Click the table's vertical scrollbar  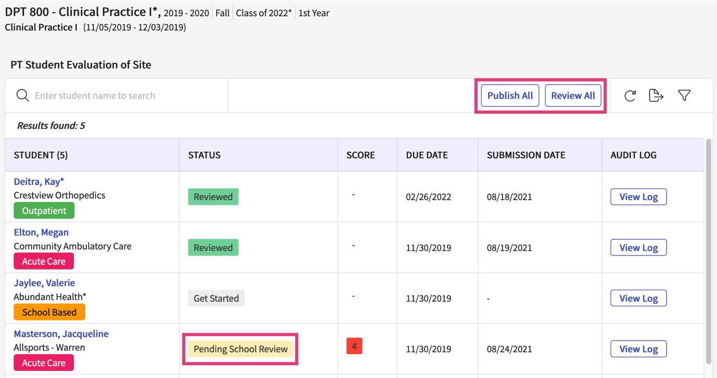tap(709, 249)
